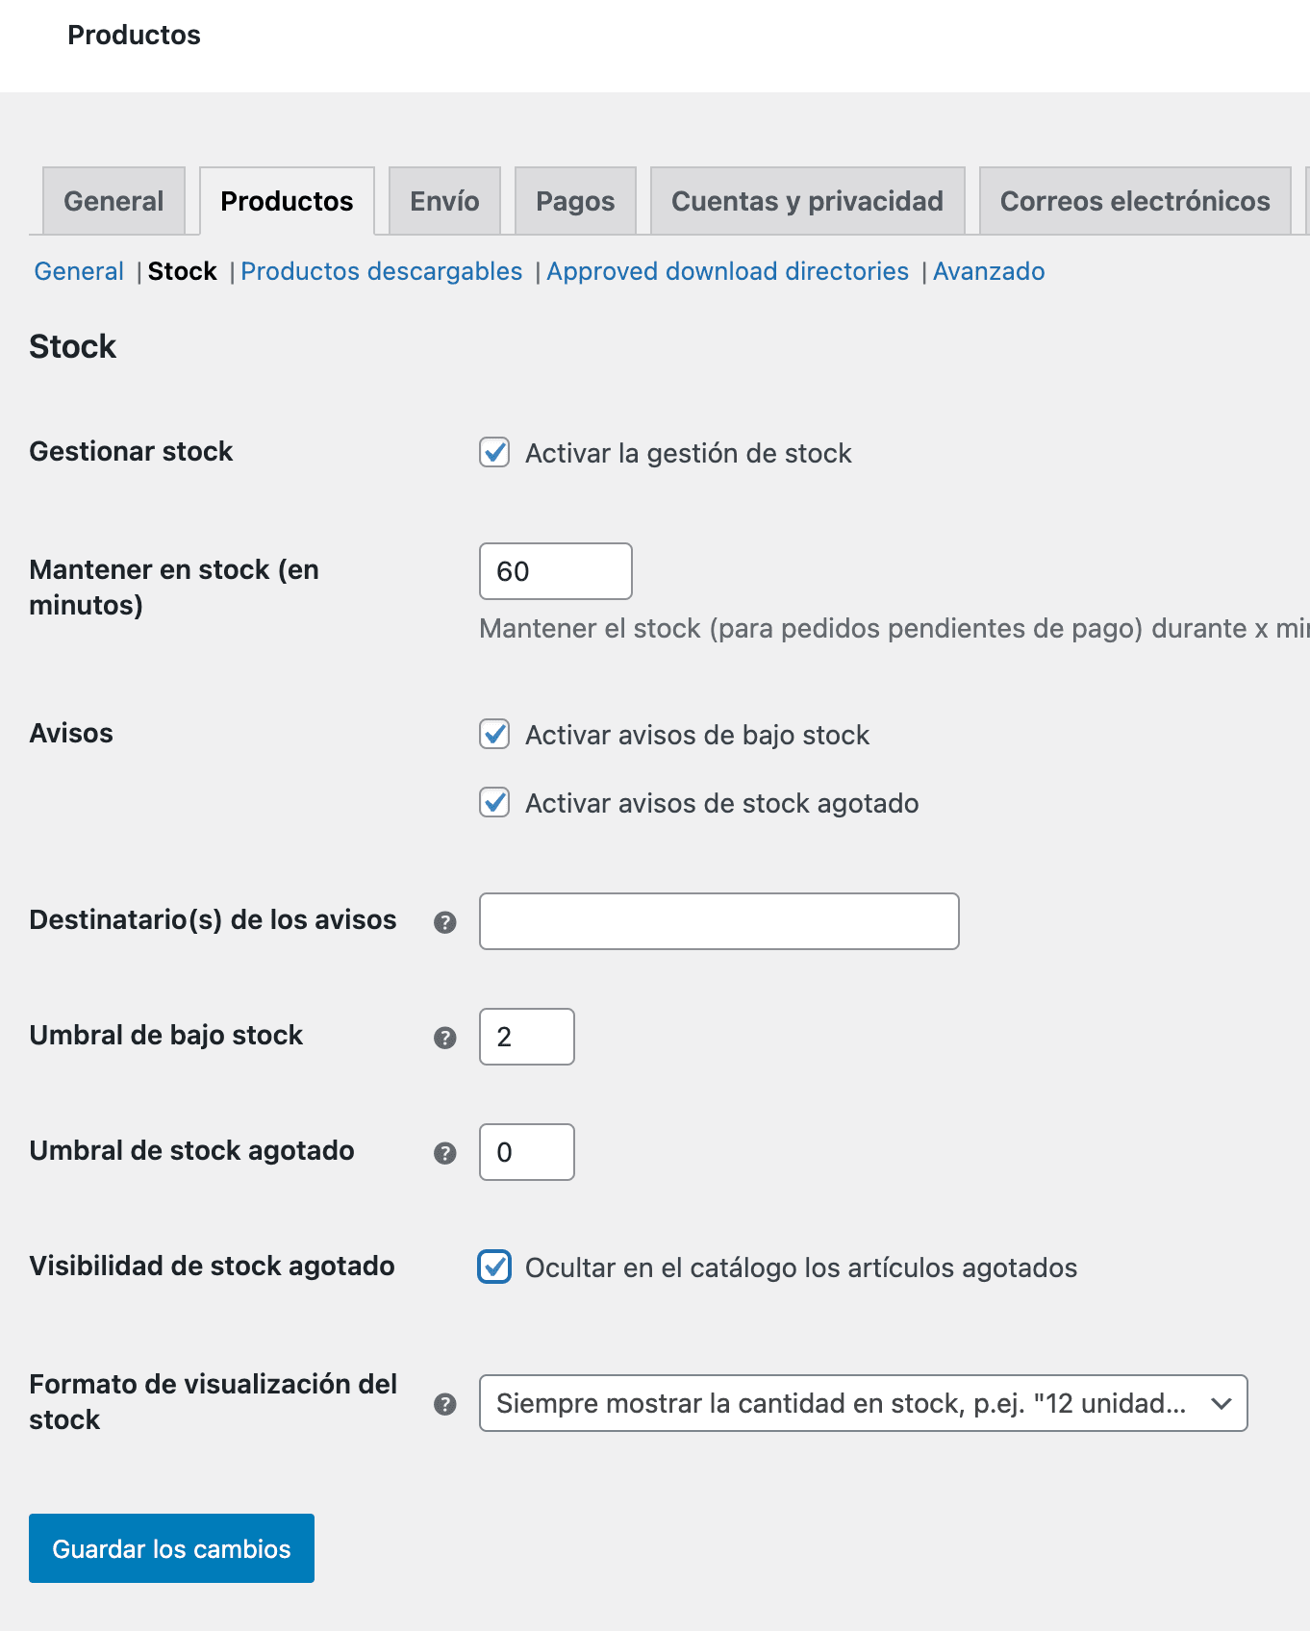This screenshot has width=1310, height=1631.
Task: Click help icon for Formato de visualización del stock
Action: click(x=444, y=1404)
